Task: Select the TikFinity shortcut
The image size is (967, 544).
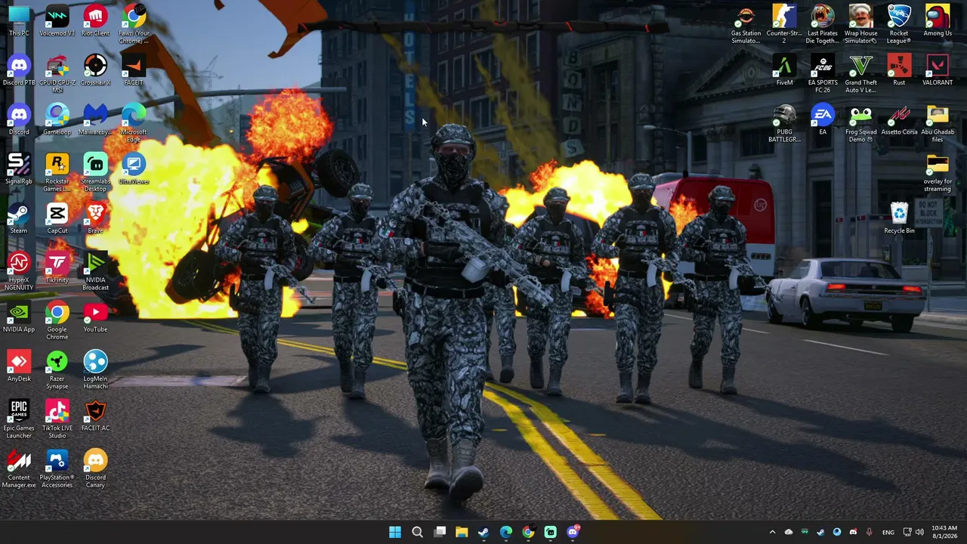Action: 57,267
